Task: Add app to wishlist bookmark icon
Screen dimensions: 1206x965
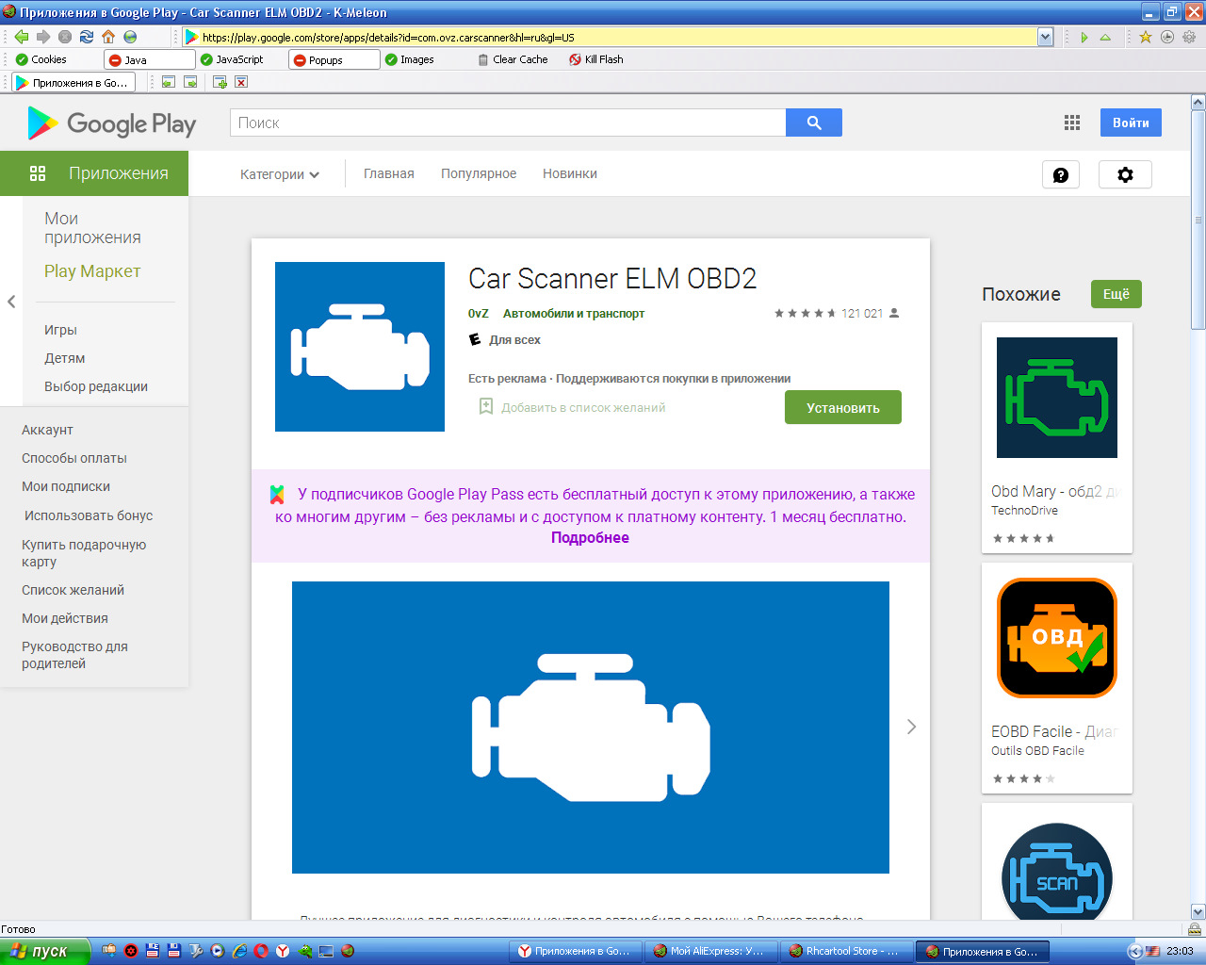Action: coord(486,407)
